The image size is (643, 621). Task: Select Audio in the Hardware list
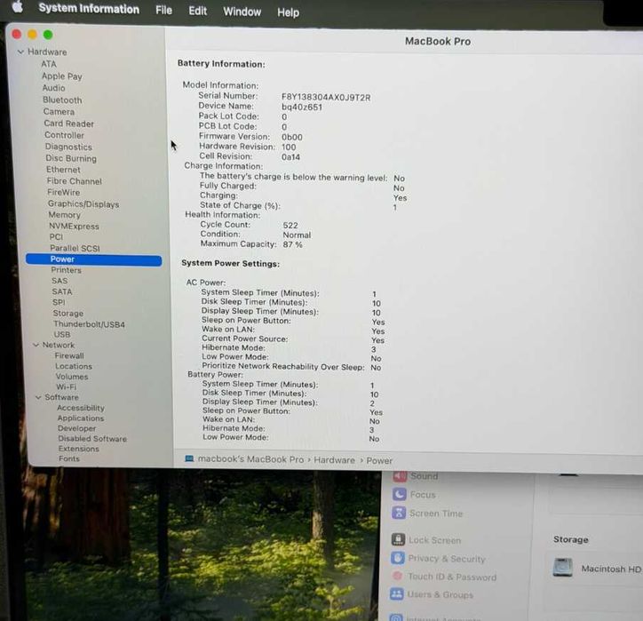pos(53,88)
